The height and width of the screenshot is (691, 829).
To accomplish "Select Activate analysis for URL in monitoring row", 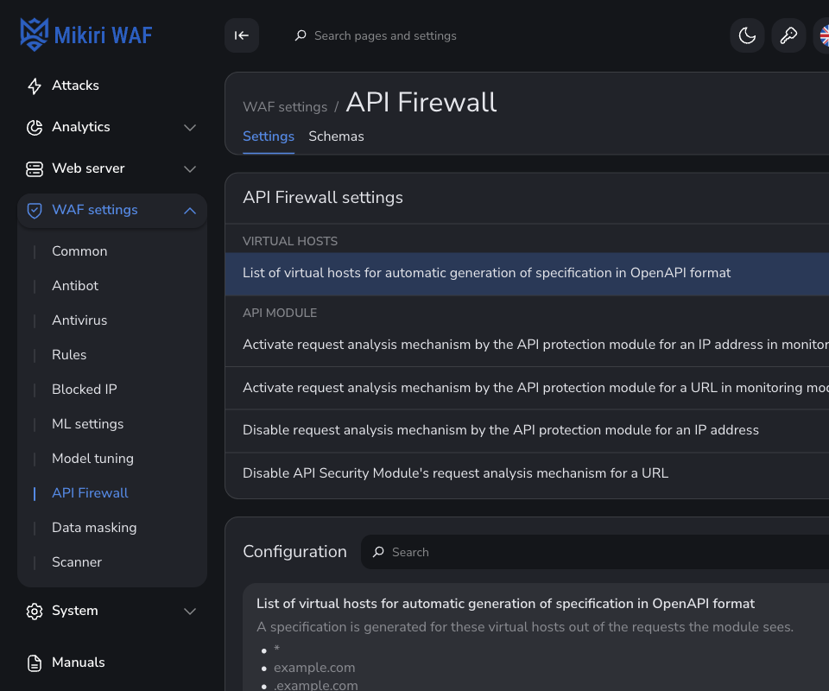I will (x=527, y=388).
